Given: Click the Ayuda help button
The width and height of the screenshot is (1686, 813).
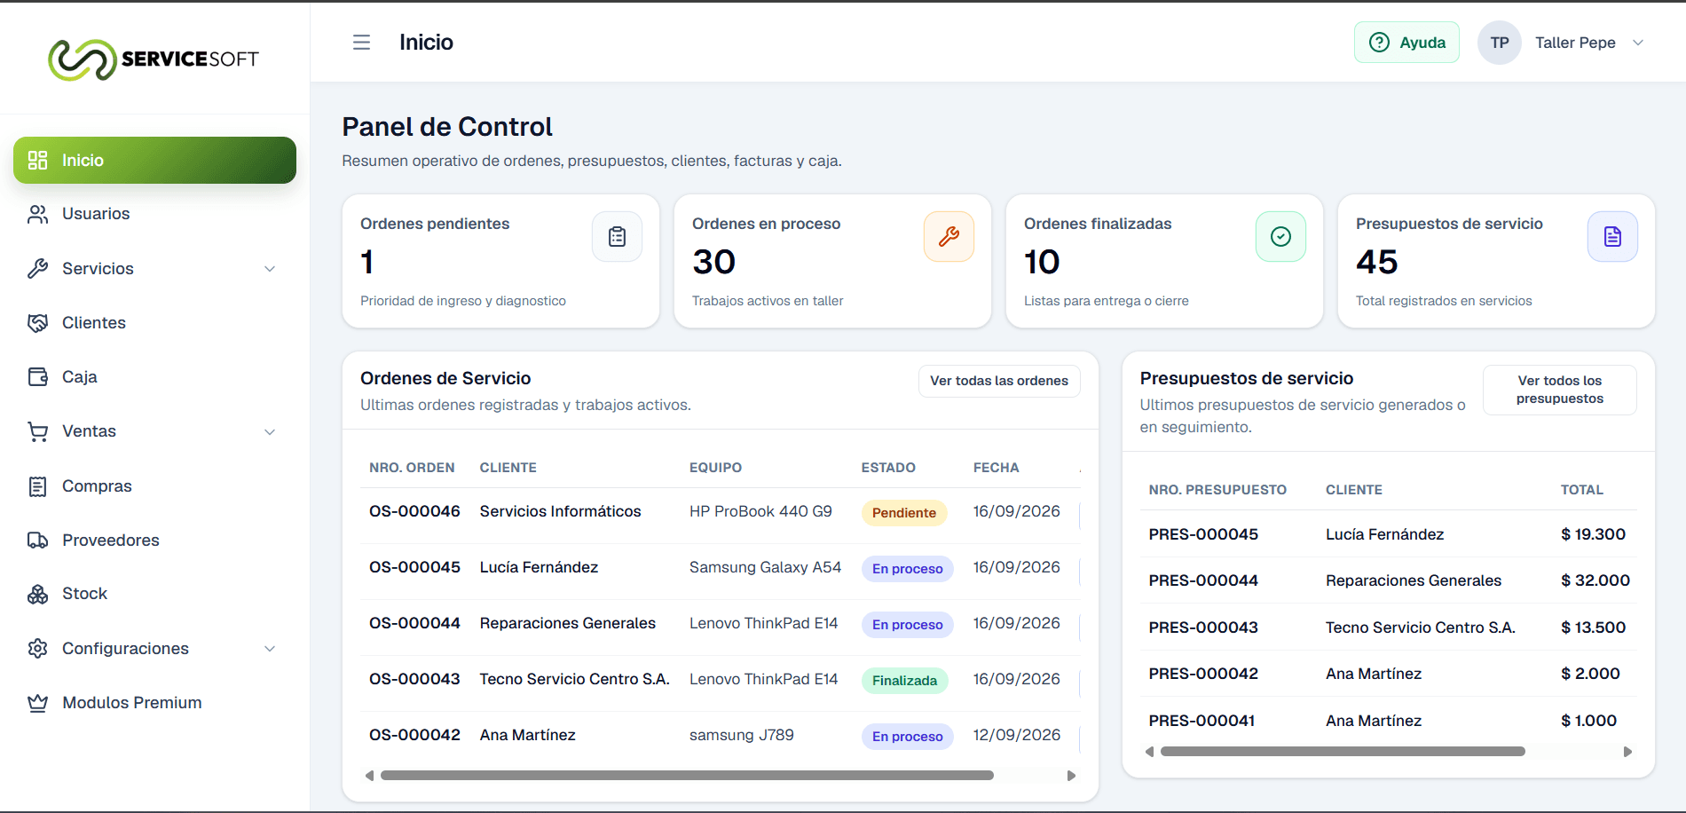Looking at the screenshot, I should [x=1406, y=43].
